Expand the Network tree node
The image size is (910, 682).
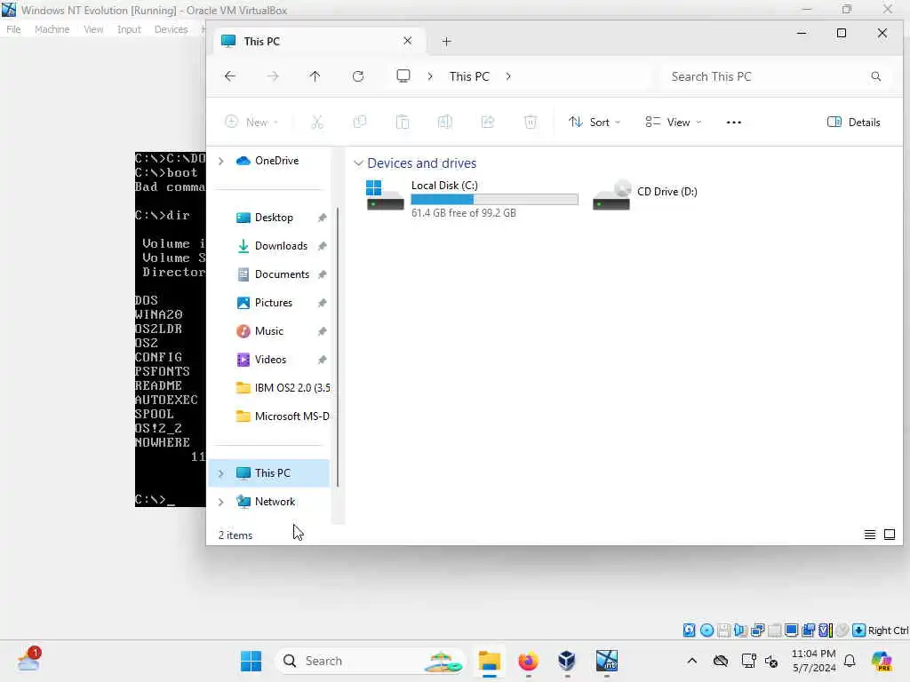coord(220,502)
